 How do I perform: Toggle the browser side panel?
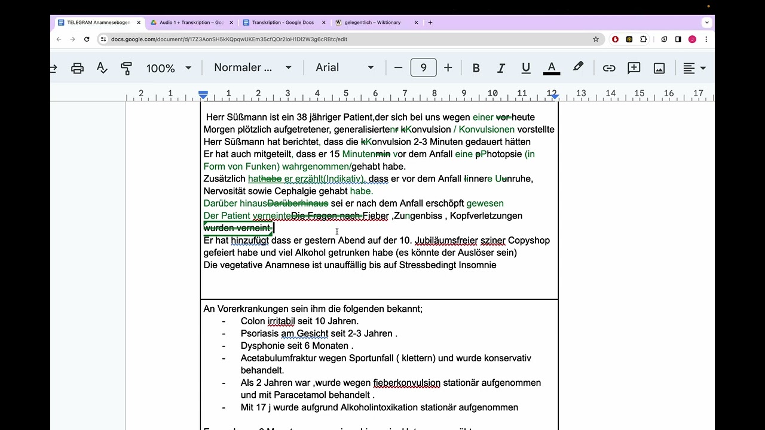point(678,39)
